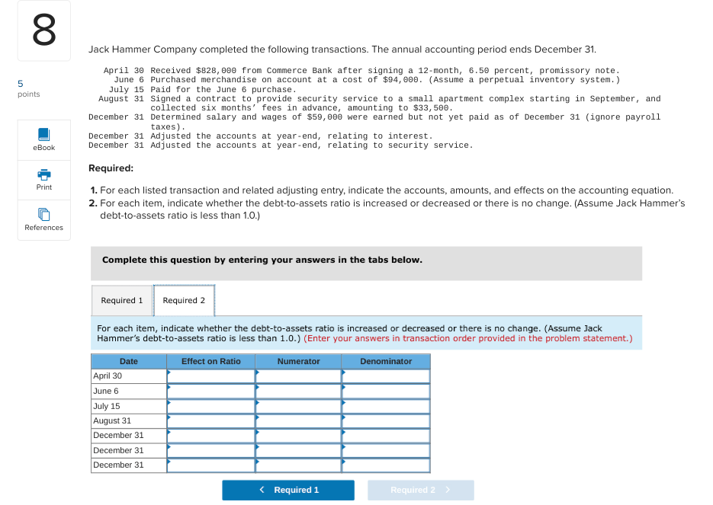713x505 pixels.
Task: Open Effect on Ratio dropdown for July 15
Action: (211, 406)
